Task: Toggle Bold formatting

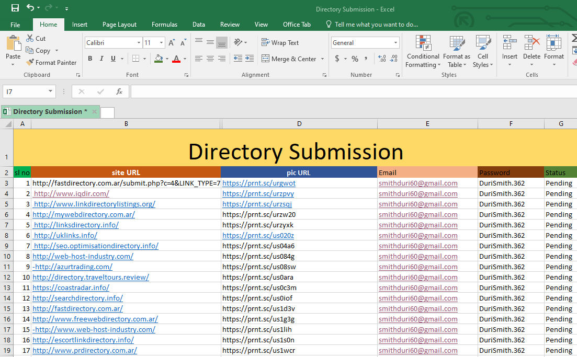Action: 90,59
